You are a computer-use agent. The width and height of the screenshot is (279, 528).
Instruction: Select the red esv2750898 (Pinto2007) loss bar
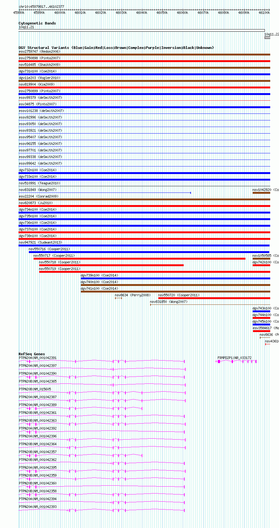coord(145,61)
